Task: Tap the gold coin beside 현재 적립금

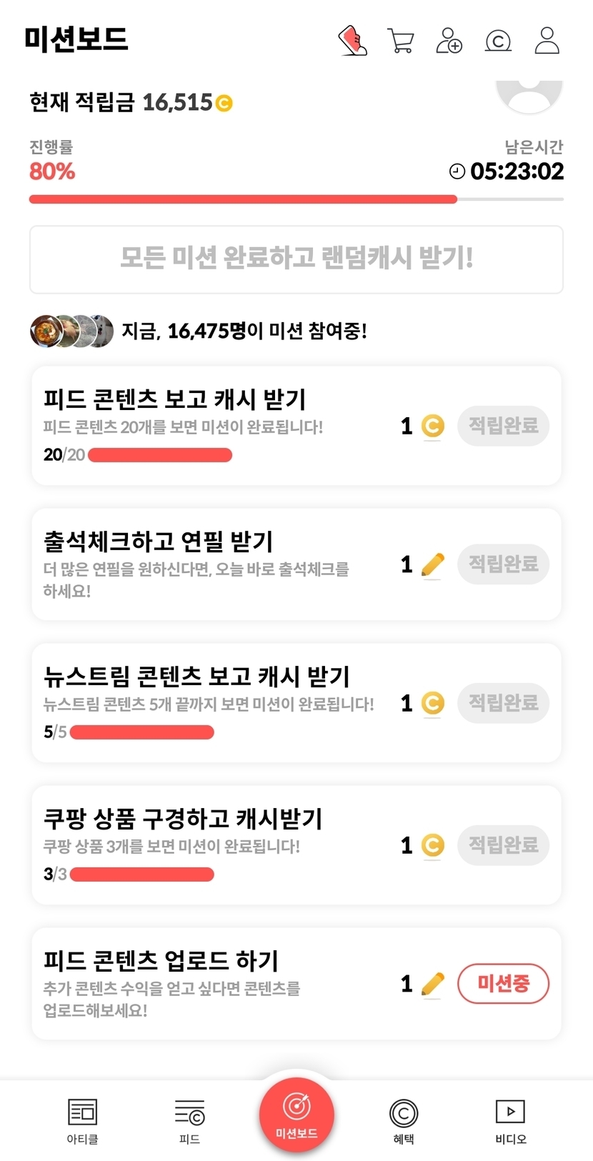Action: click(224, 104)
